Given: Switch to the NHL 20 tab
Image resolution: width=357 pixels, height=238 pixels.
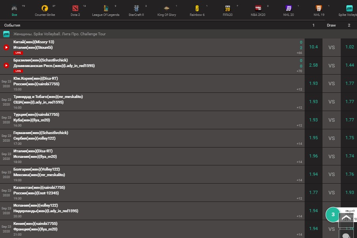Looking at the screenshot, I should [x=289, y=9].
